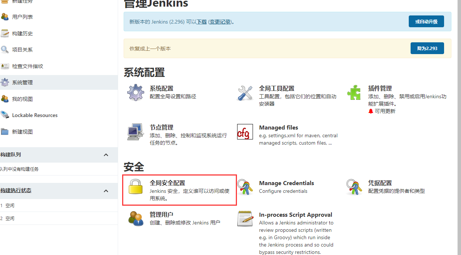Click the 恢复成上一个版本 notice text
This screenshot has height=255, width=461.
(x=150, y=49)
